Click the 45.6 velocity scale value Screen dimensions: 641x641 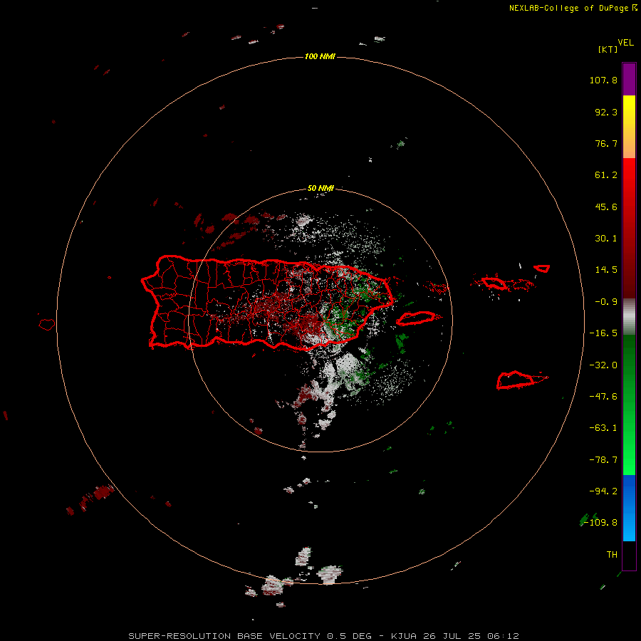click(606, 207)
